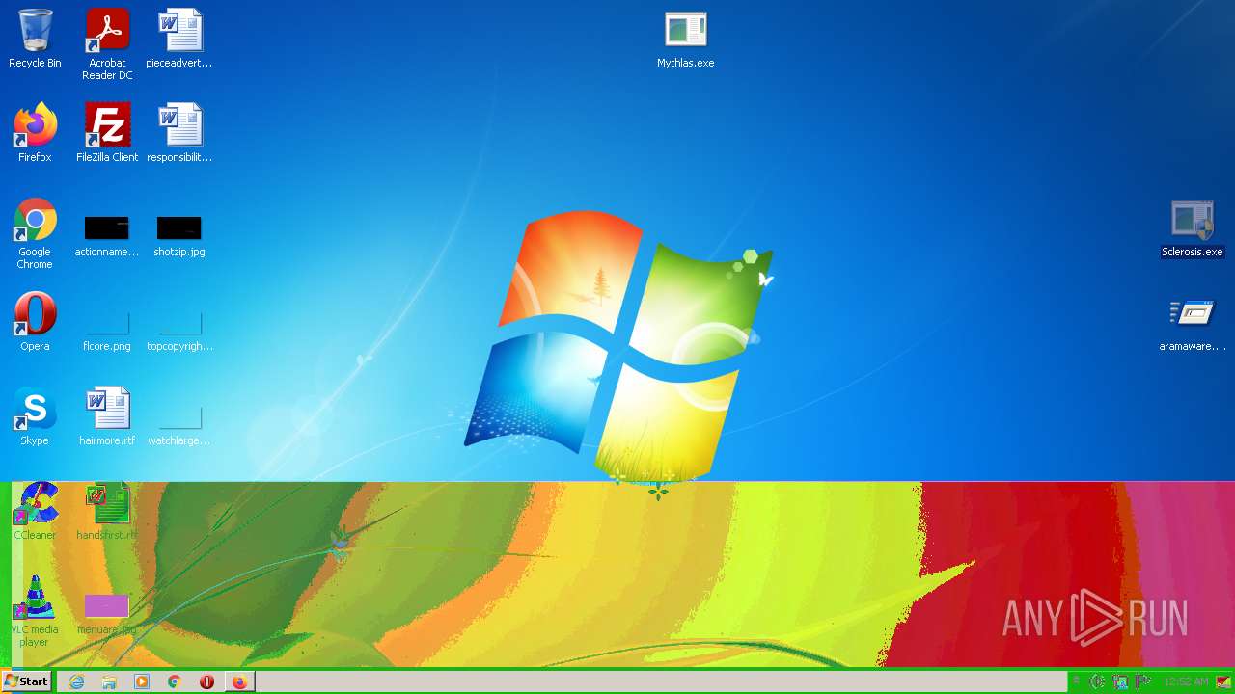
Task: Open Skype desktop shortcut
Action: [x=35, y=416]
